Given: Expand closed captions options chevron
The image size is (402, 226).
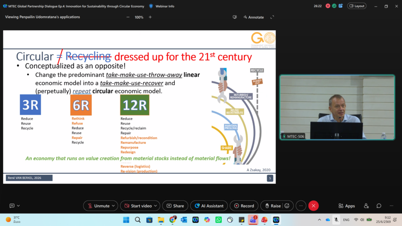Looking at the screenshot, I should [18, 206].
